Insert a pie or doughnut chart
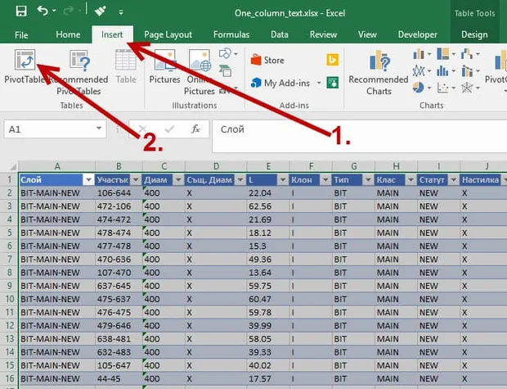 click(422, 88)
